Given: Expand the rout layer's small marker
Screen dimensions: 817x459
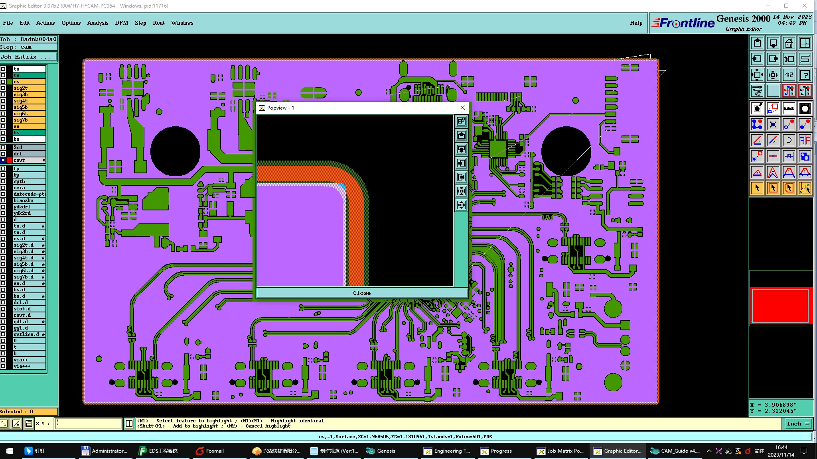Looking at the screenshot, I should (x=44, y=160).
